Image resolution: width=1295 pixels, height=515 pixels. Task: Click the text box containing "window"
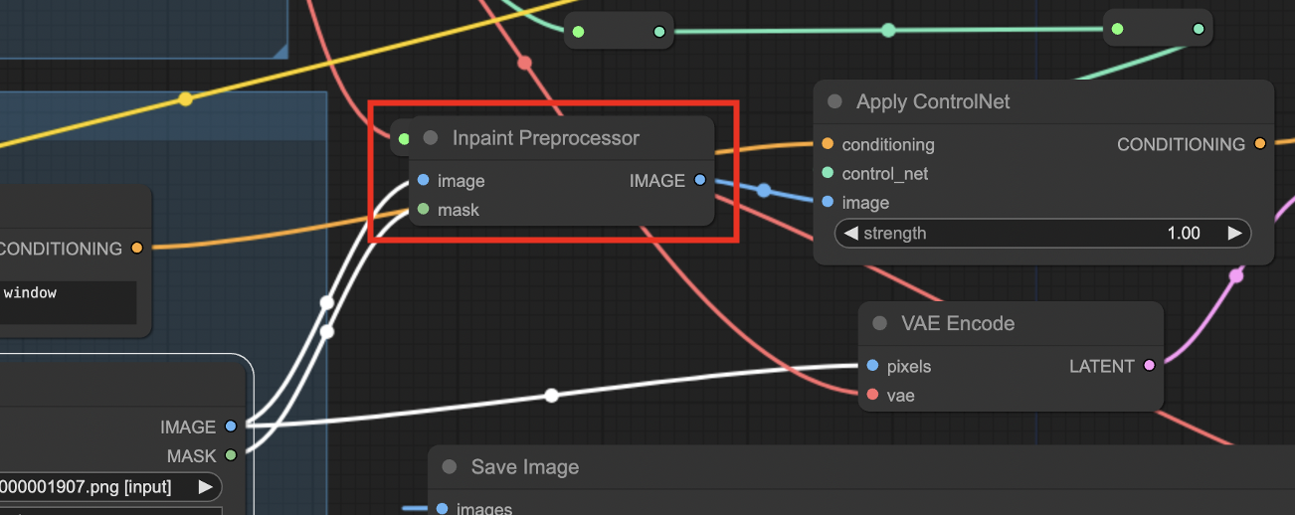[68, 300]
